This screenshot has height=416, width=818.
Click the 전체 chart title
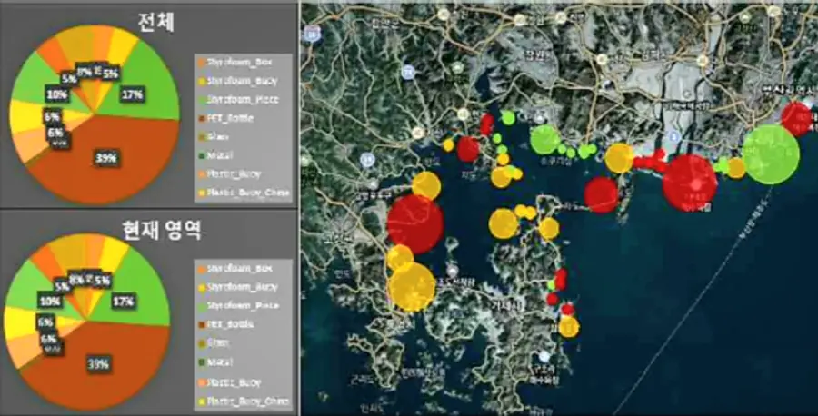coord(150,22)
